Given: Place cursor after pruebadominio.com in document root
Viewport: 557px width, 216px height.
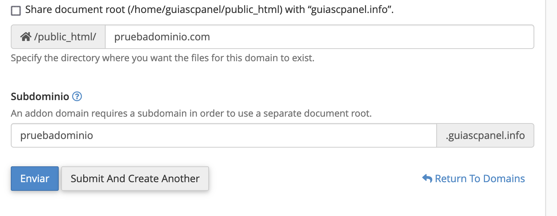Looking at the screenshot, I should click(x=211, y=37).
